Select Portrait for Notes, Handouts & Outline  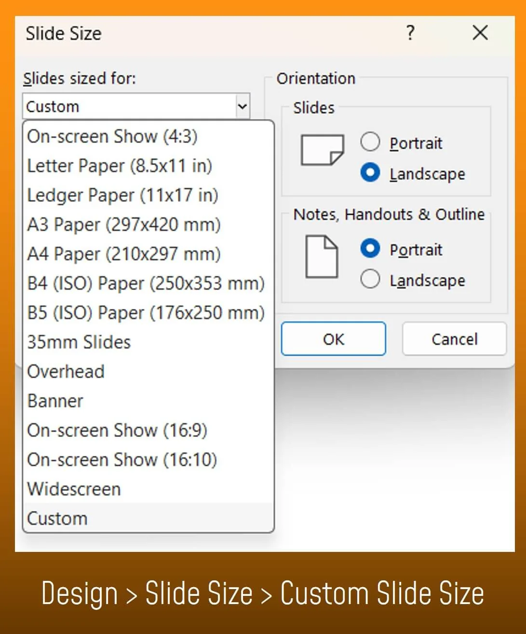click(x=370, y=249)
